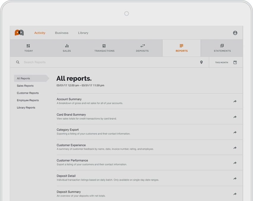Open the Category Export report title
Screen dimensions: 253x201
click(x=68, y=130)
